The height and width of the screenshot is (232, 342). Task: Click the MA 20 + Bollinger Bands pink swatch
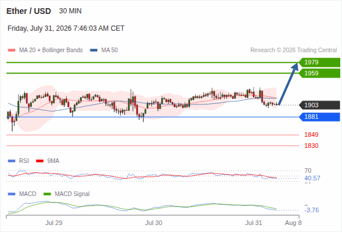click(x=12, y=50)
